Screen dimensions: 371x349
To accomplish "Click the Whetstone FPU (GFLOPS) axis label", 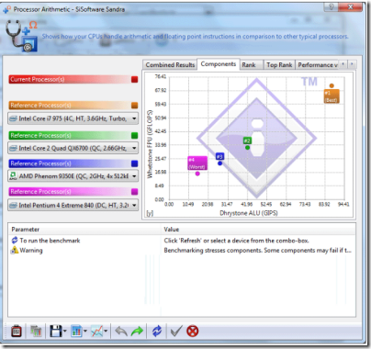I will pos(150,144).
